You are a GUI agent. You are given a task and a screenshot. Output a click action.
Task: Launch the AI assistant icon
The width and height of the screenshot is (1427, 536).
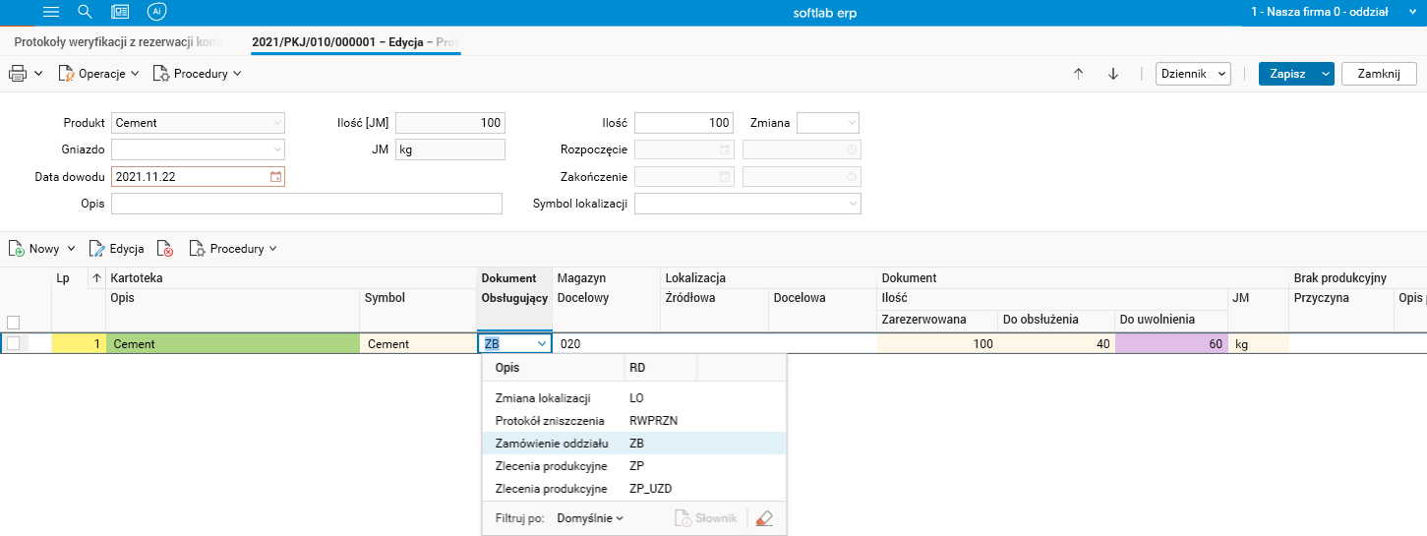coord(156,12)
